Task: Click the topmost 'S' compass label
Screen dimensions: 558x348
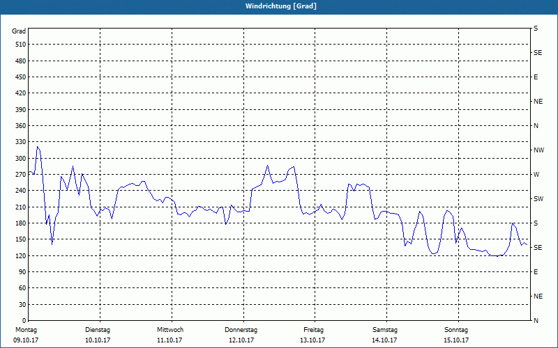Action: click(x=536, y=29)
